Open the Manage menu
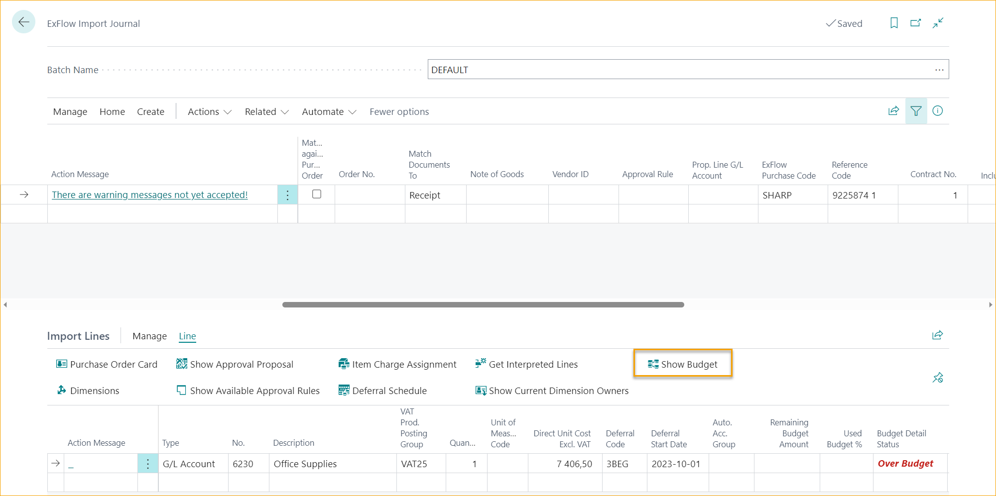Image resolution: width=996 pixels, height=496 pixels. point(70,111)
